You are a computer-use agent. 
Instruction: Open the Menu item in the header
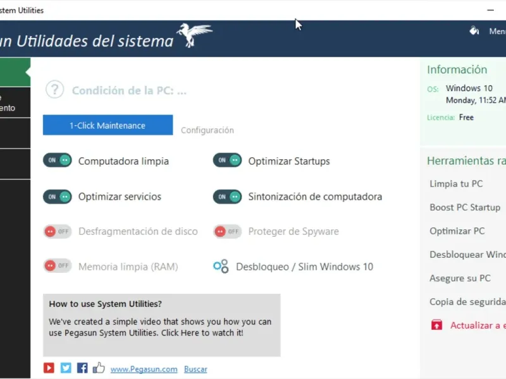click(x=497, y=31)
